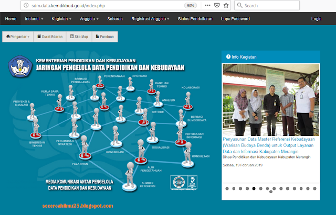Click Dinas Pendidikan dan Kebudayaan Kabupaten Merangin text

coord(267,157)
